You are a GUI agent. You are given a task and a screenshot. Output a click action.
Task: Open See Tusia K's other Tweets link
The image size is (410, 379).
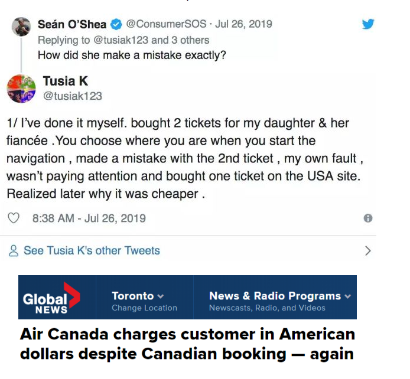pos(92,251)
